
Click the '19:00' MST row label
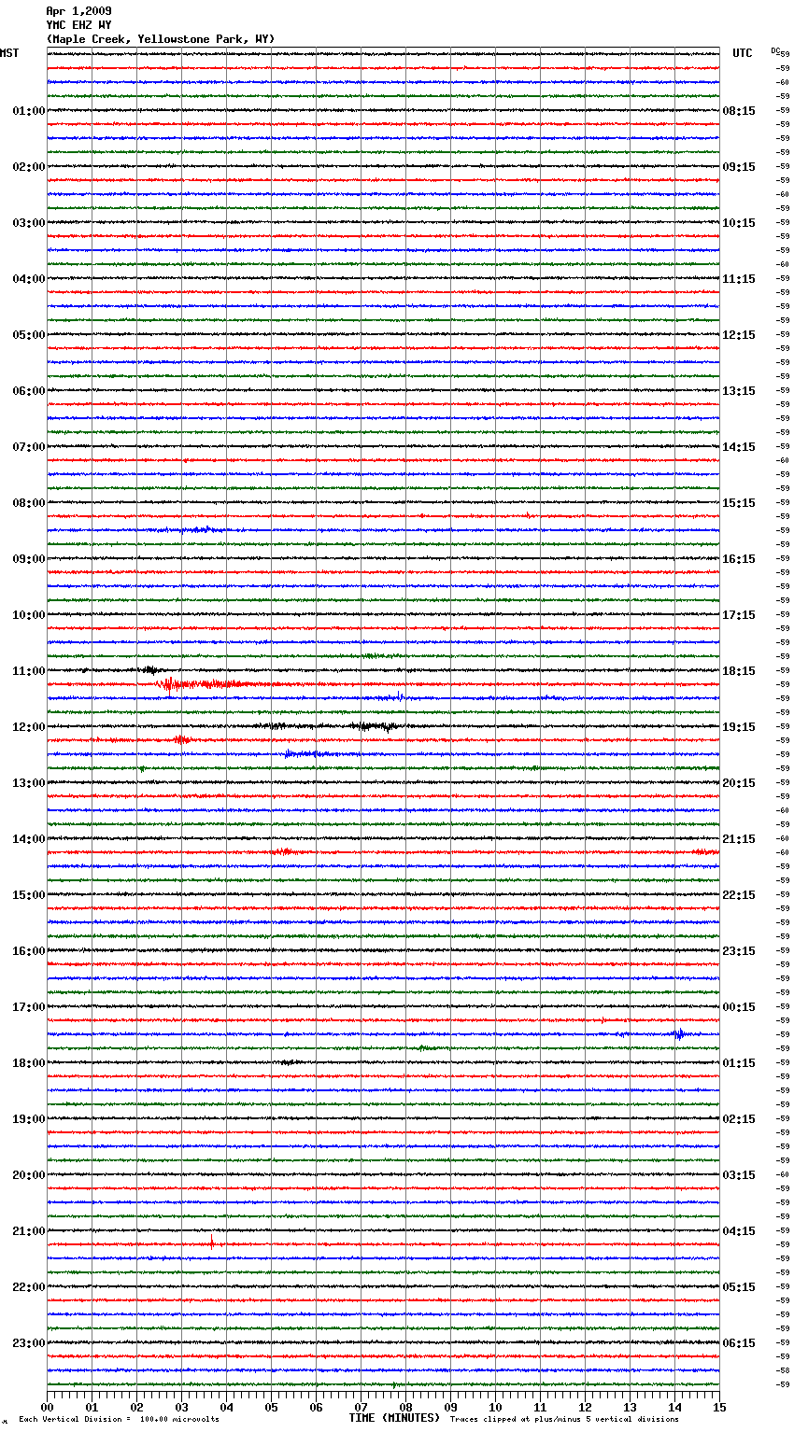[29, 1119]
